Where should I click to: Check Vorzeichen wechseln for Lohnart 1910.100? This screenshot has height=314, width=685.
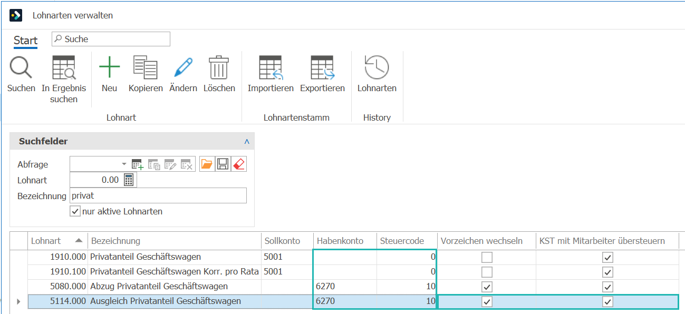click(x=487, y=272)
